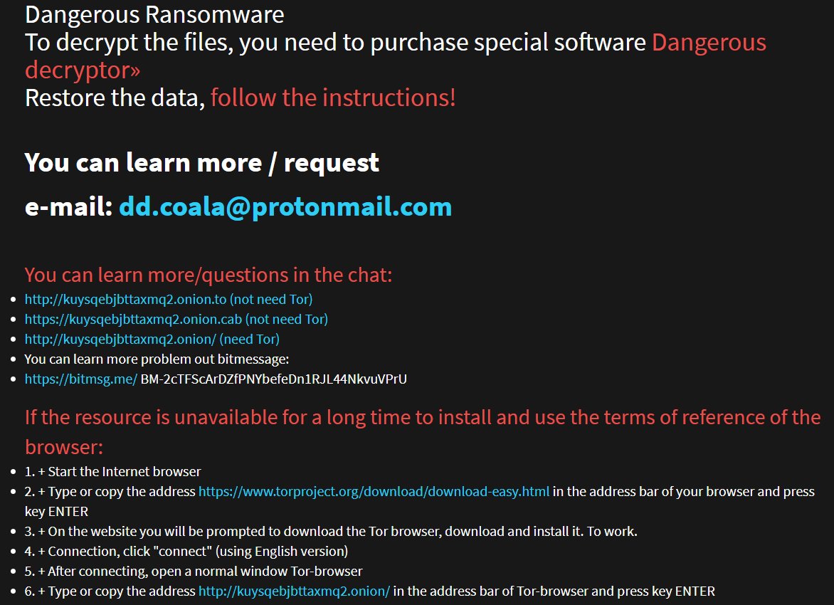Image resolution: width=834 pixels, height=605 pixels.
Task: Click the dd.coala@protonmail.com email address
Action: pos(285,206)
